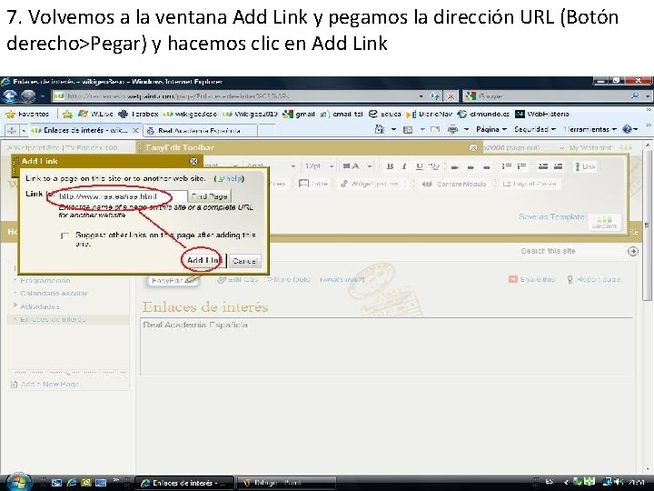Click the align center icon
The height and width of the screenshot is (491, 654).
click(x=471, y=167)
